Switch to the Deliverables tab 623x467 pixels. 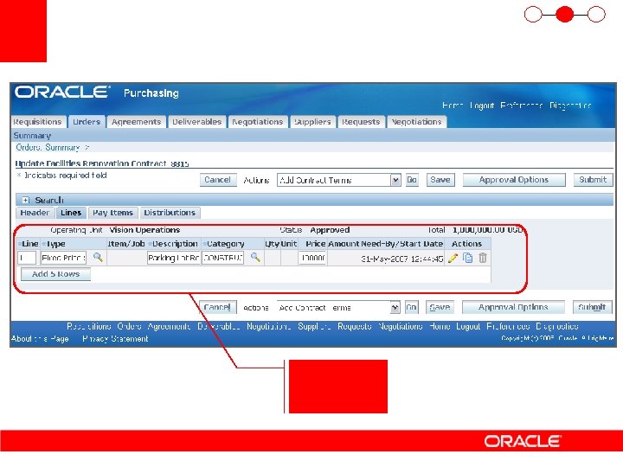point(197,122)
